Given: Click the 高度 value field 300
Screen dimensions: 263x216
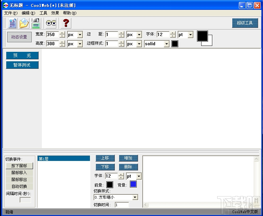Looking at the screenshot, I should click(53, 44).
